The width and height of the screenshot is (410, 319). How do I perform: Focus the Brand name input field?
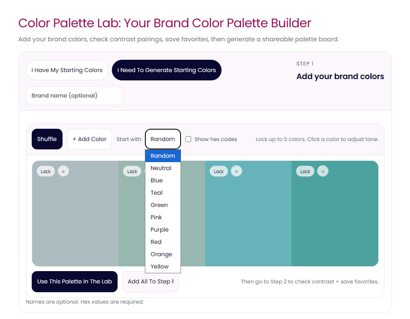(x=74, y=96)
